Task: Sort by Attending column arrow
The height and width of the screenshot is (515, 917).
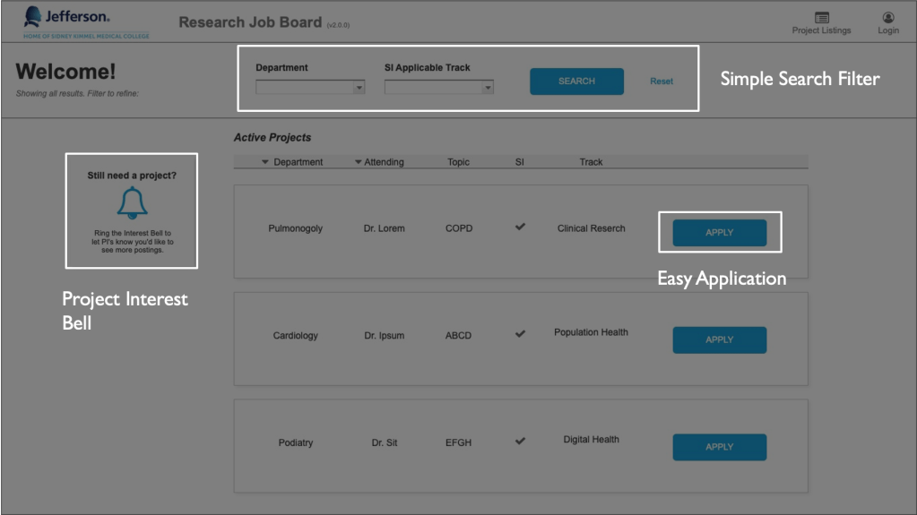Action: click(x=359, y=162)
